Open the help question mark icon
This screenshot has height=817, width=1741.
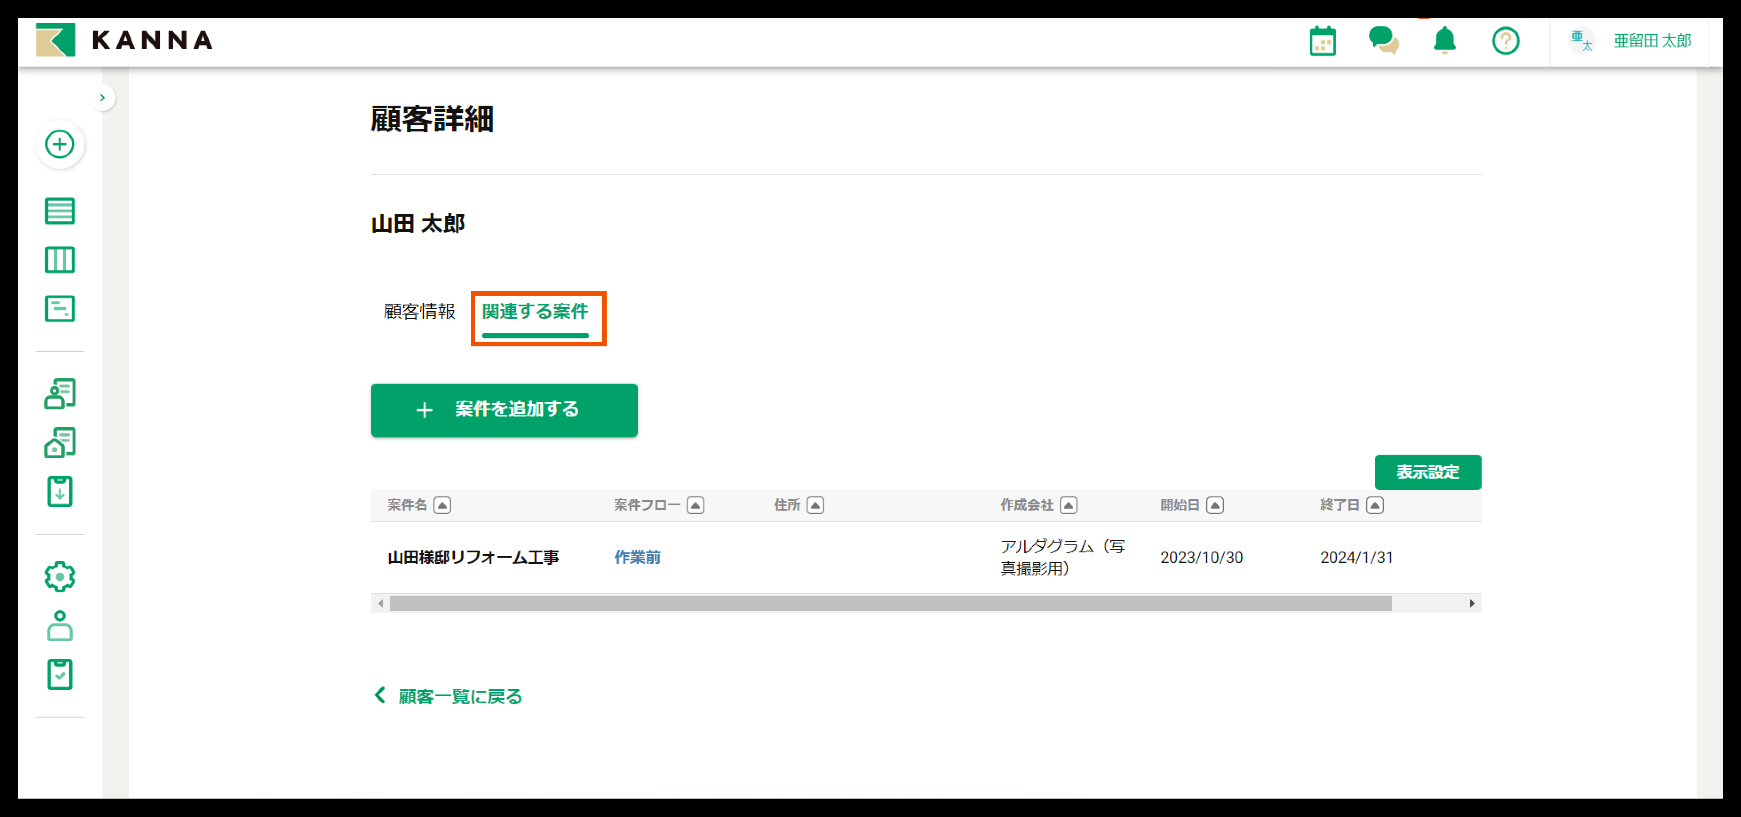(1505, 41)
